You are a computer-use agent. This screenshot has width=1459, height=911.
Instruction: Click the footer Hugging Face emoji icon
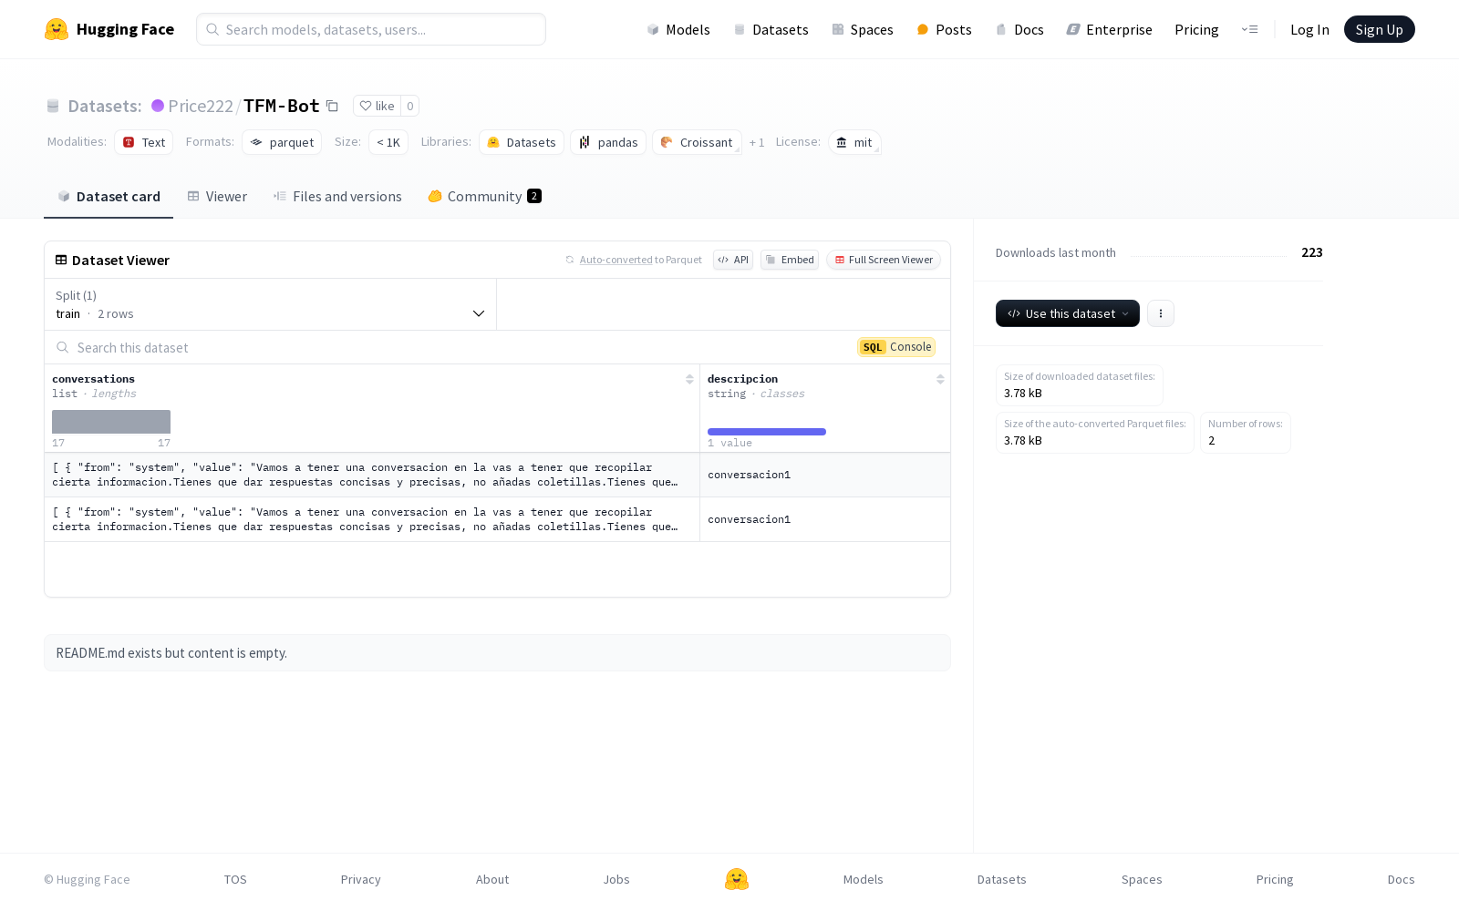(x=737, y=879)
